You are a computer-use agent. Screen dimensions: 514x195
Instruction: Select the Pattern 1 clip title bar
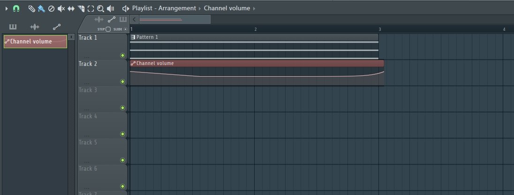[254, 37]
